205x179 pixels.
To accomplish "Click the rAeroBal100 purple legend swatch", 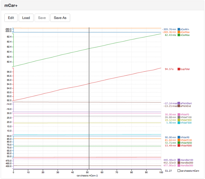I will coord(179,160).
